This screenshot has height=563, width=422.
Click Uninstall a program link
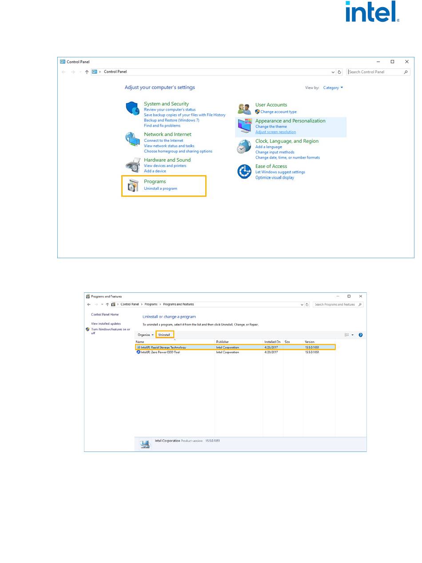coord(160,188)
